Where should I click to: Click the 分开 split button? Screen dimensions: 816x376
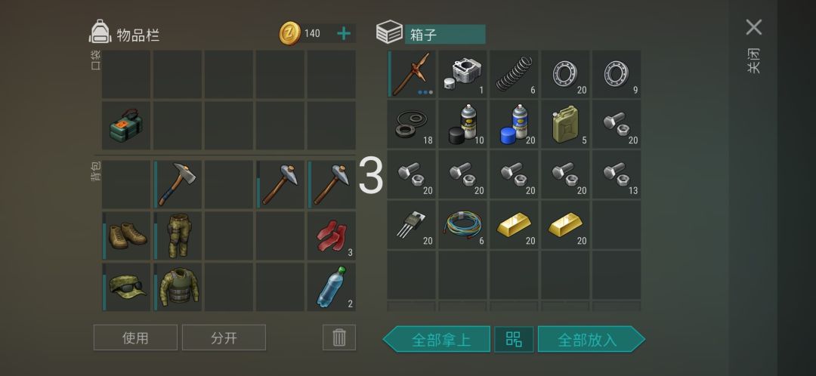[x=224, y=337]
